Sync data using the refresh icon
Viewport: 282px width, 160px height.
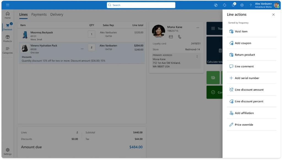tap(224, 5)
